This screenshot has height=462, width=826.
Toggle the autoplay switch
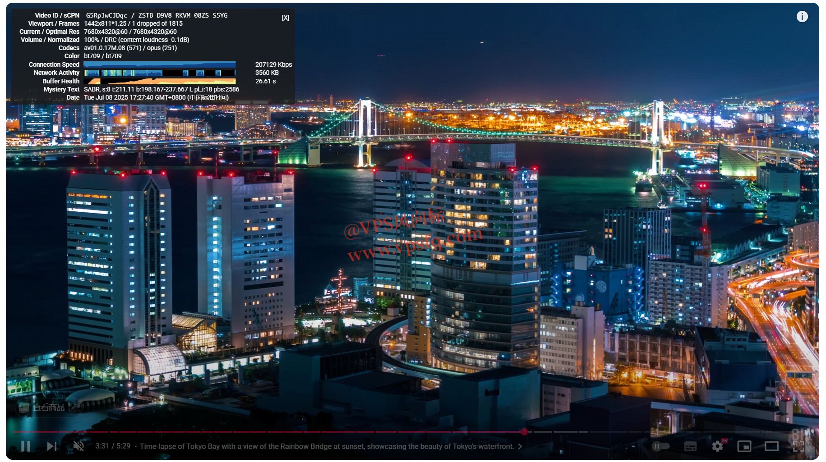click(660, 446)
